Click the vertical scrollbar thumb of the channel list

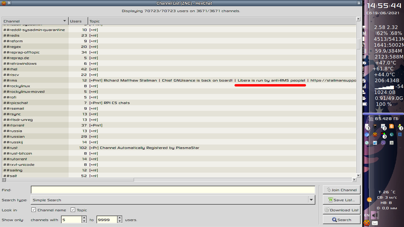358,44
